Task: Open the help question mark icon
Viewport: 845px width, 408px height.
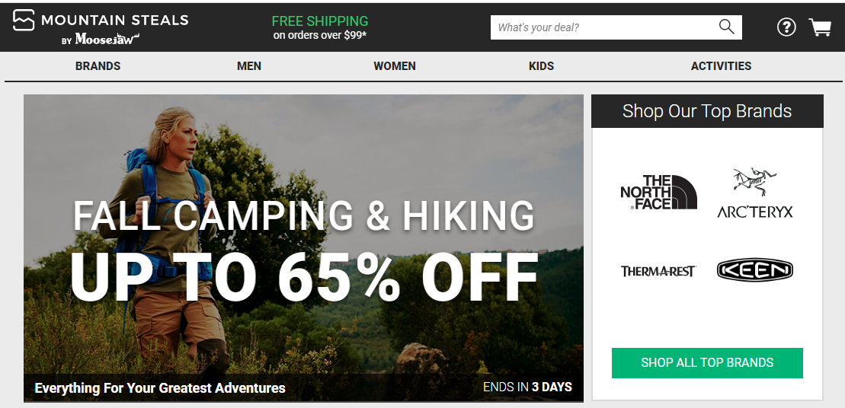Action: click(x=786, y=27)
